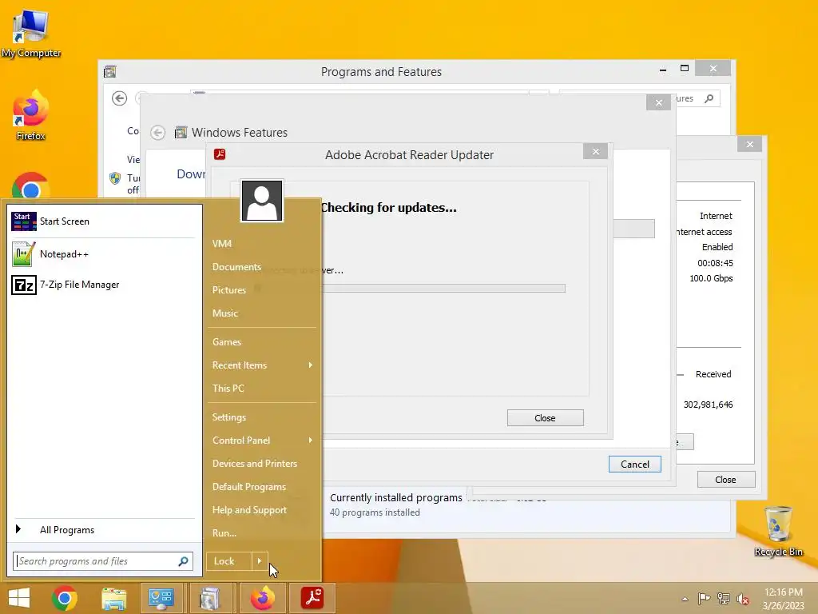This screenshot has width=818, height=614.
Task: Click the back arrow in Programs and Features
Action: 120,98
